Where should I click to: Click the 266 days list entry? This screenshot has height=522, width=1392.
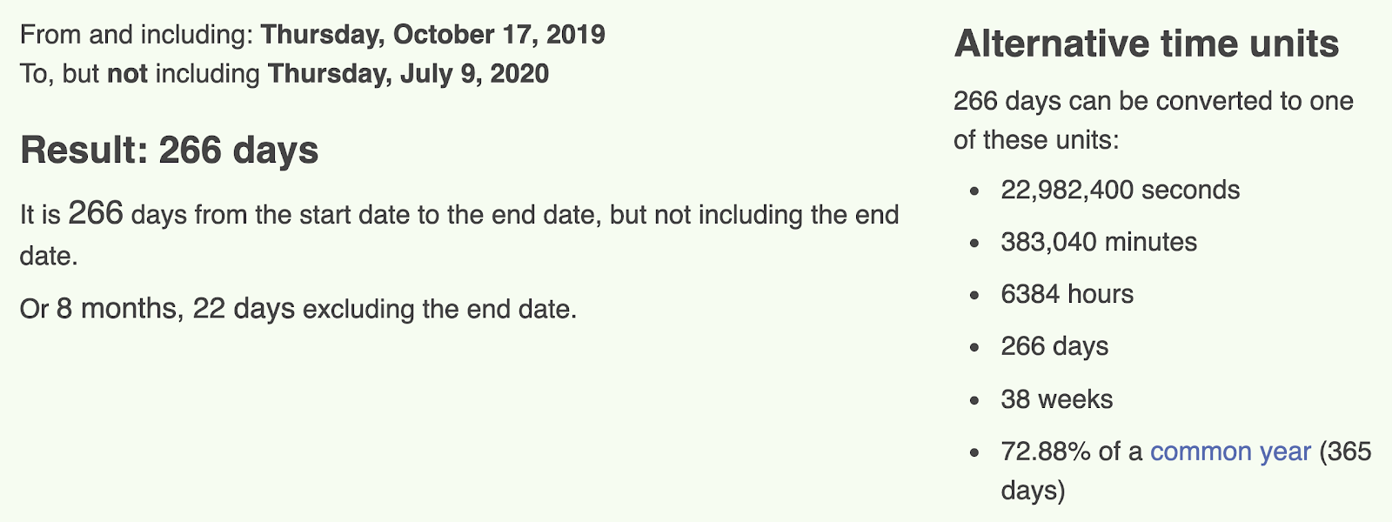[x=1054, y=346]
